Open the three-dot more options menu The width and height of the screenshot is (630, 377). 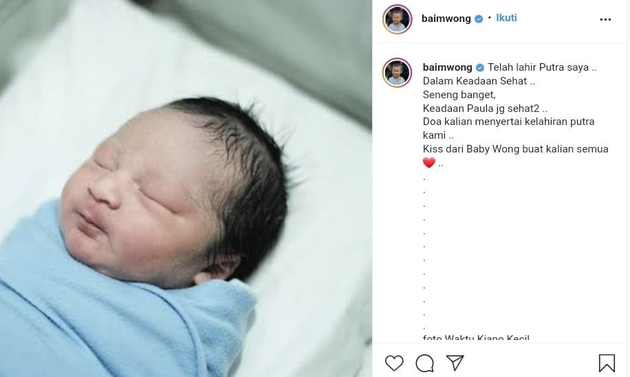[605, 19]
